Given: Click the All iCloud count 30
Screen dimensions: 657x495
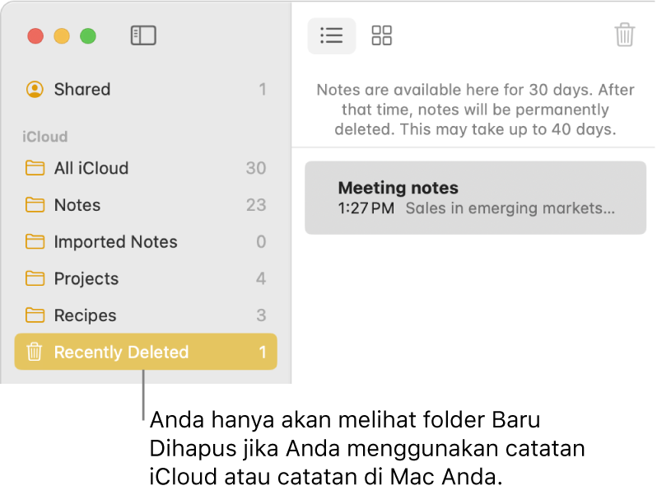Looking at the screenshot, I should point(256,168).
